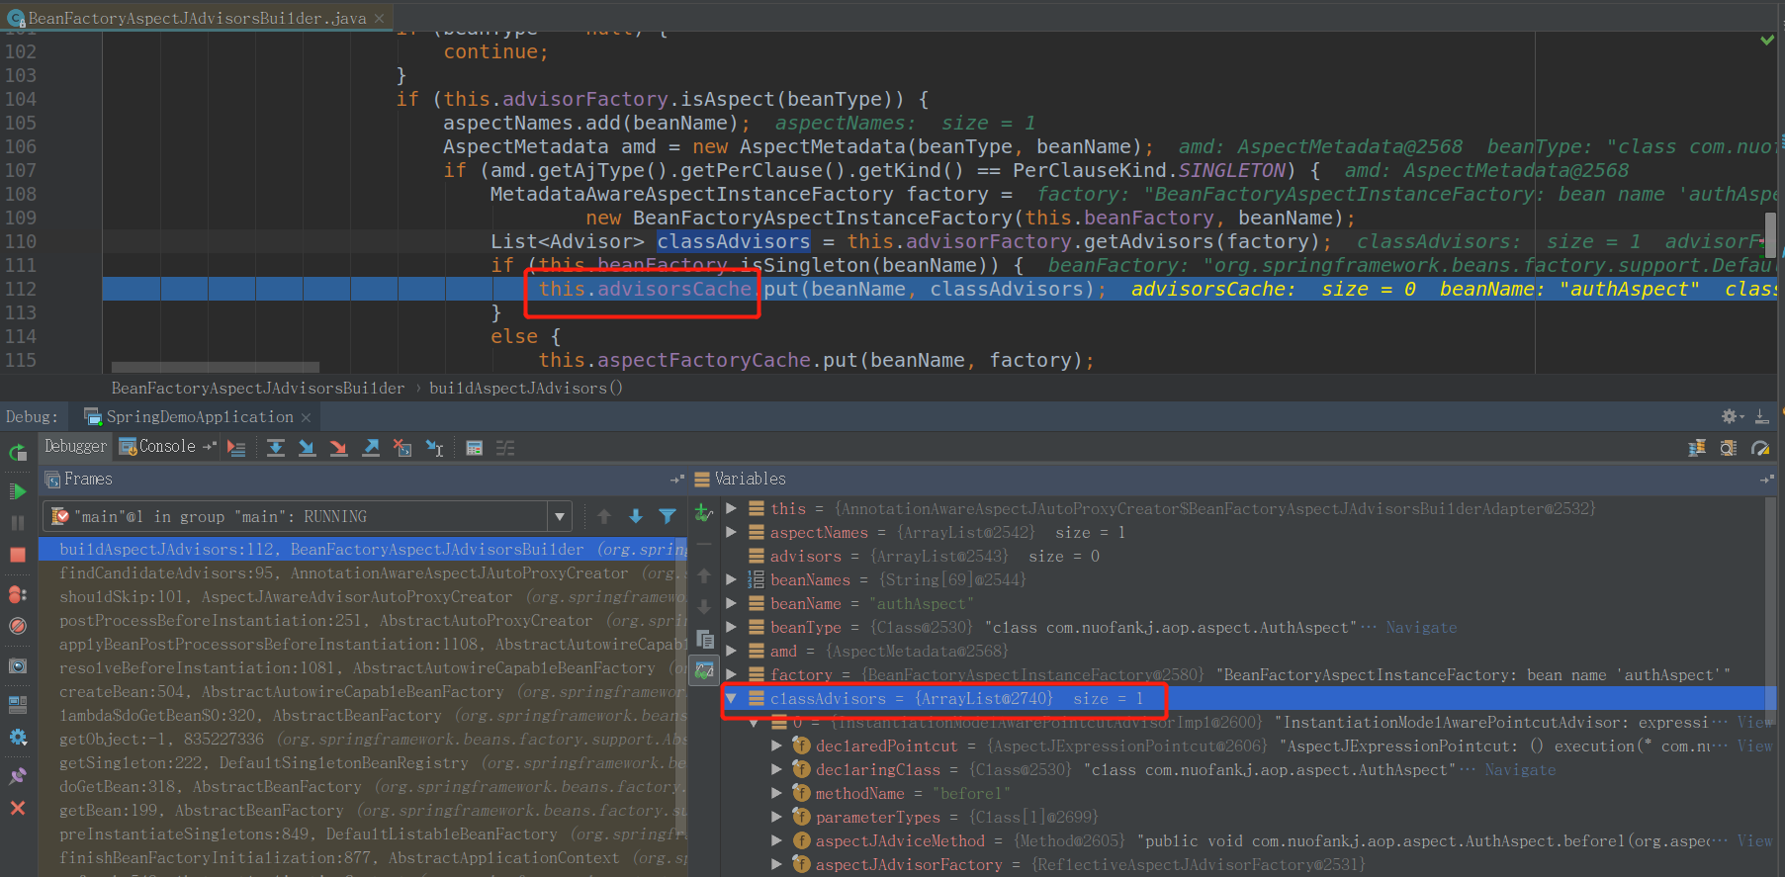Collapse the classAdvisors variable node
This screenshot has width=1785, height=877.
coord(732,698)
